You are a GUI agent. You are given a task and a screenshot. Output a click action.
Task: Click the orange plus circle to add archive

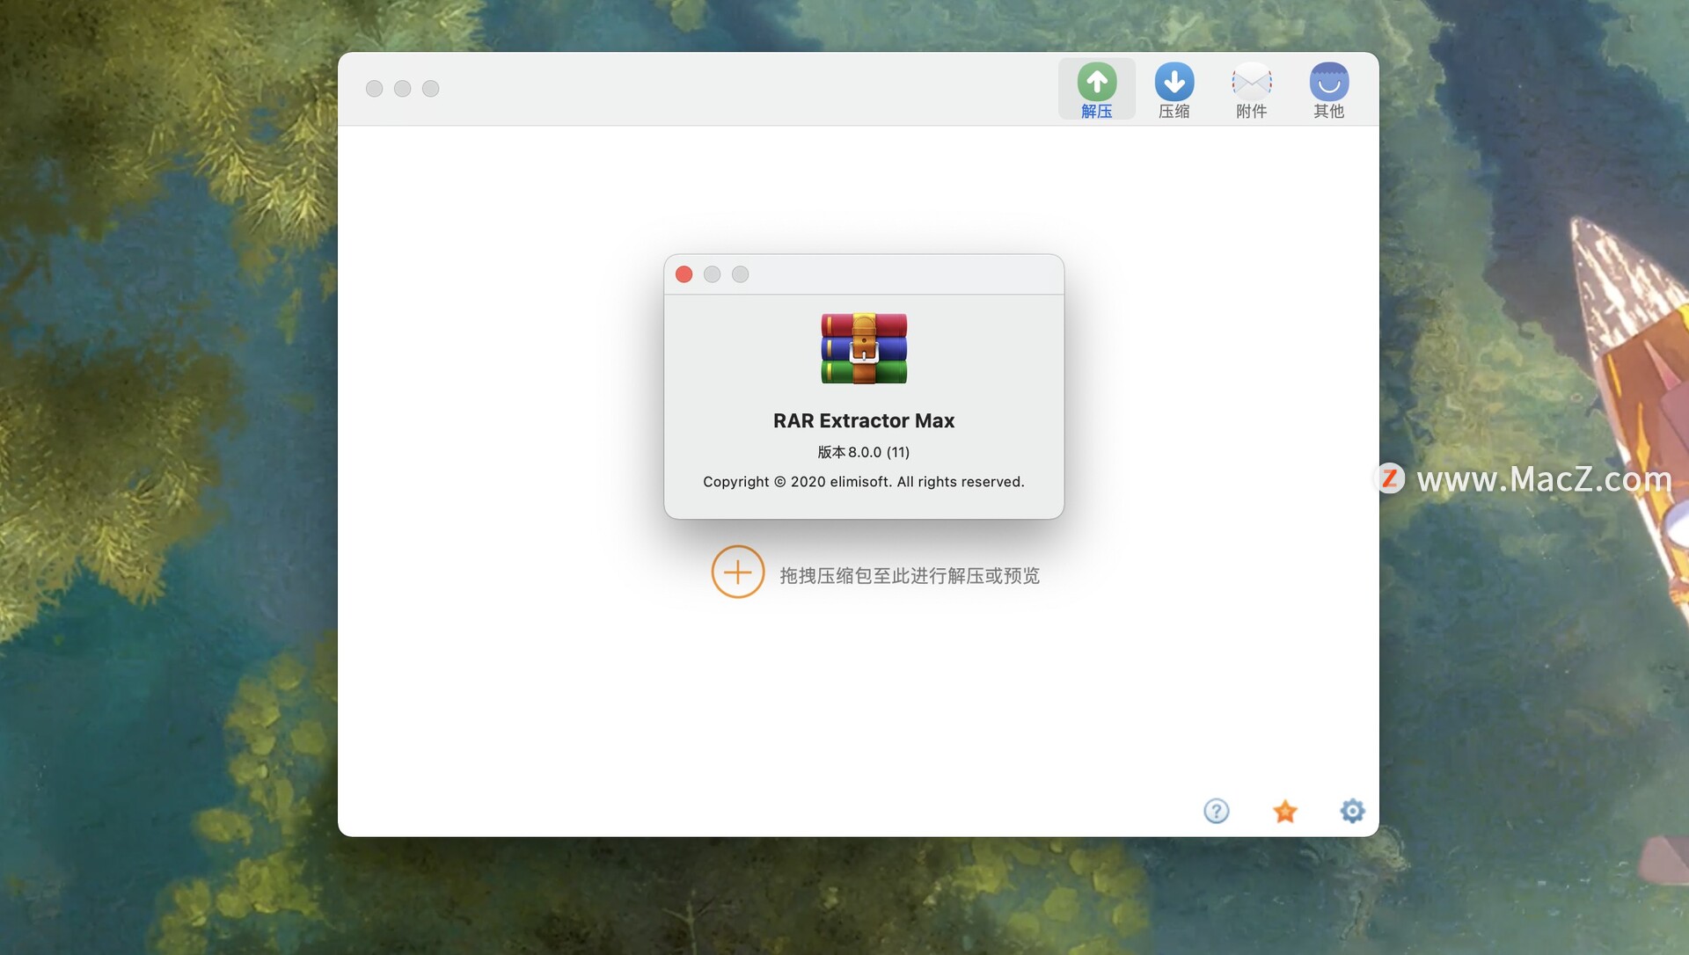click(x=738, y=572)
